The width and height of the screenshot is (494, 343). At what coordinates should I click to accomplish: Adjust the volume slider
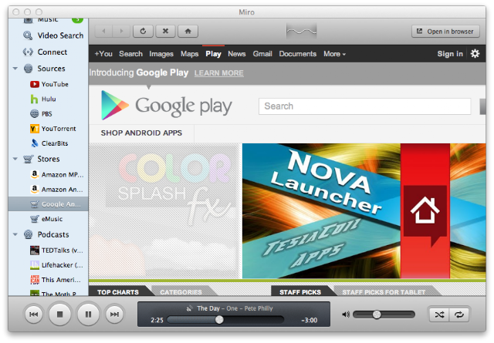pos(384,314)
